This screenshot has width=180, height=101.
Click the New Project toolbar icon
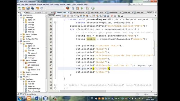coord(24,8)
